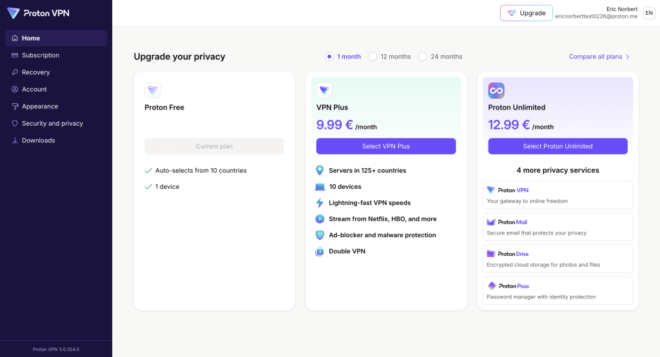Click the Upgrade button in header
The image size is (660, 357).
[x=526, y=13]
